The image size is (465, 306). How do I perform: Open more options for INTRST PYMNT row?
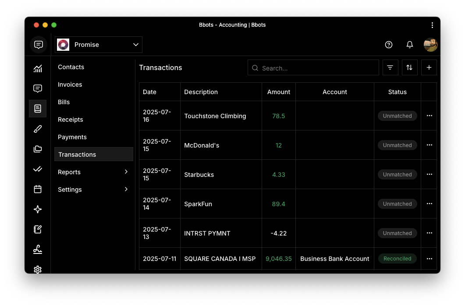(429, 233)
